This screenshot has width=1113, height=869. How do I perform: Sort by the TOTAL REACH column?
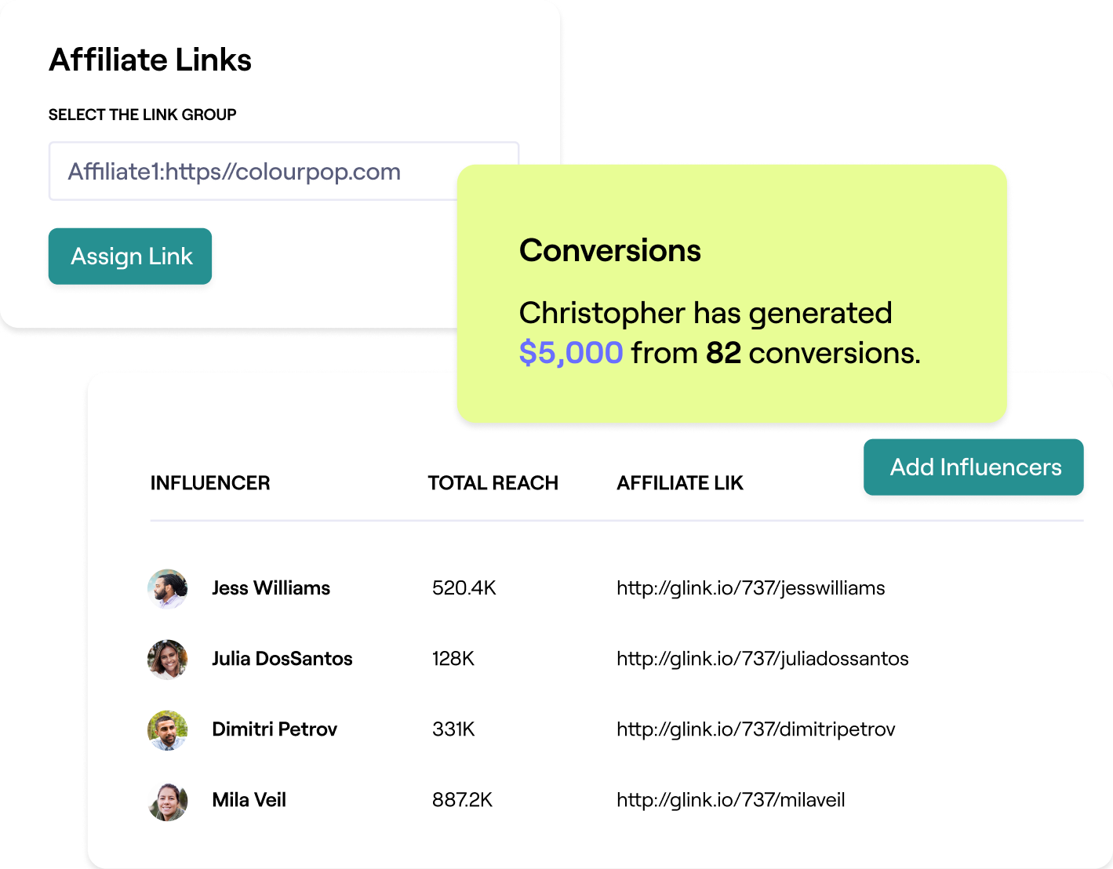(493, 482)
